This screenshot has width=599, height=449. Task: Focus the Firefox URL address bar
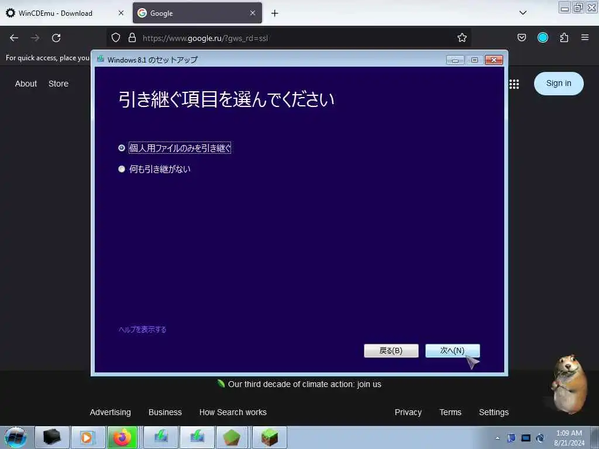tap(288, 38)
